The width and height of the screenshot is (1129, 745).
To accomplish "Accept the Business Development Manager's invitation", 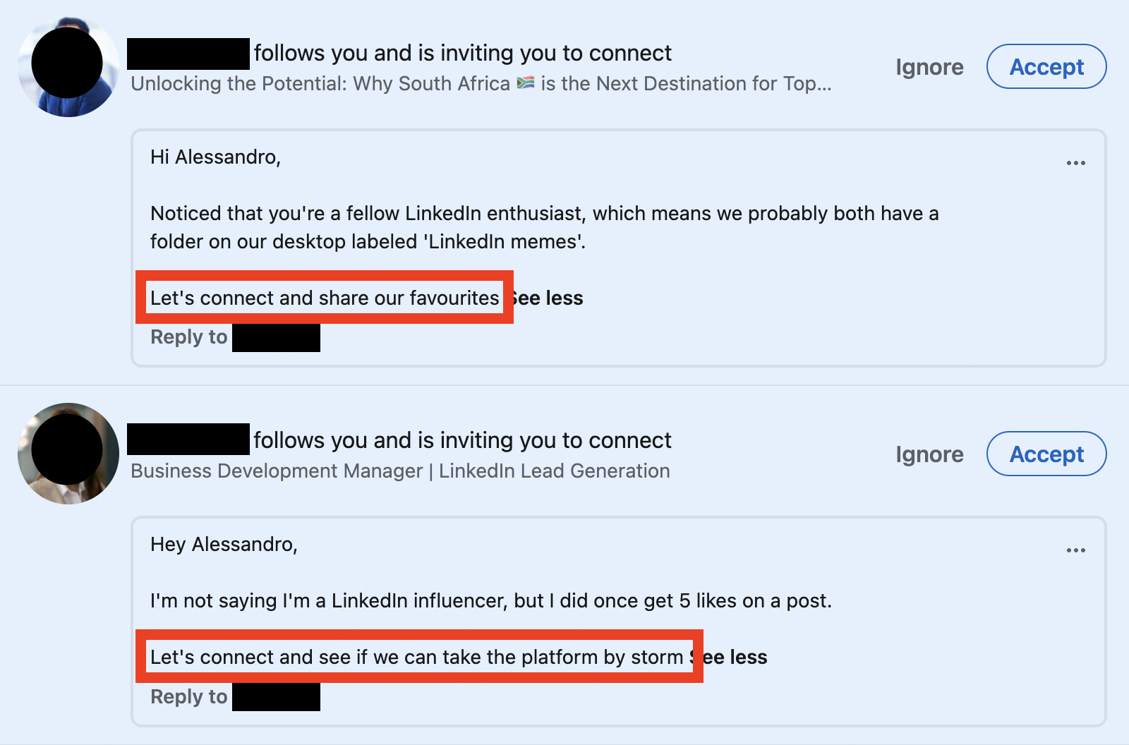I will pyautogui.click(x=1046, y=454).
